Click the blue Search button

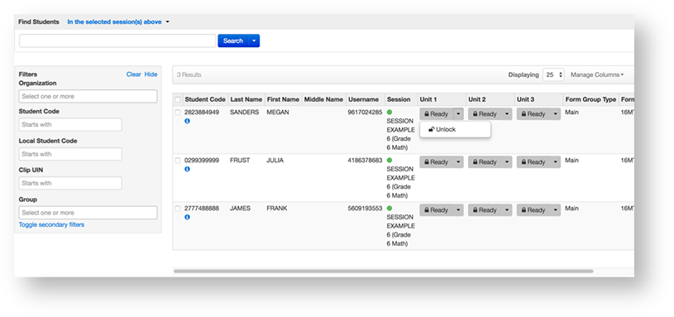click(233, 41)
